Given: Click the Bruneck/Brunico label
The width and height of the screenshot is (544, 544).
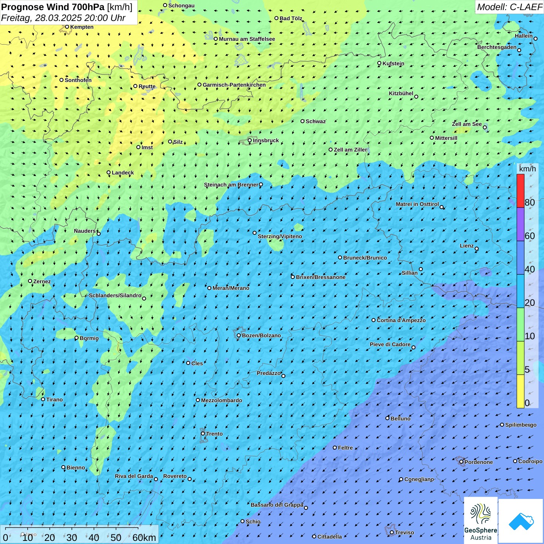Looking at the screenshot, I should (365, 258).
